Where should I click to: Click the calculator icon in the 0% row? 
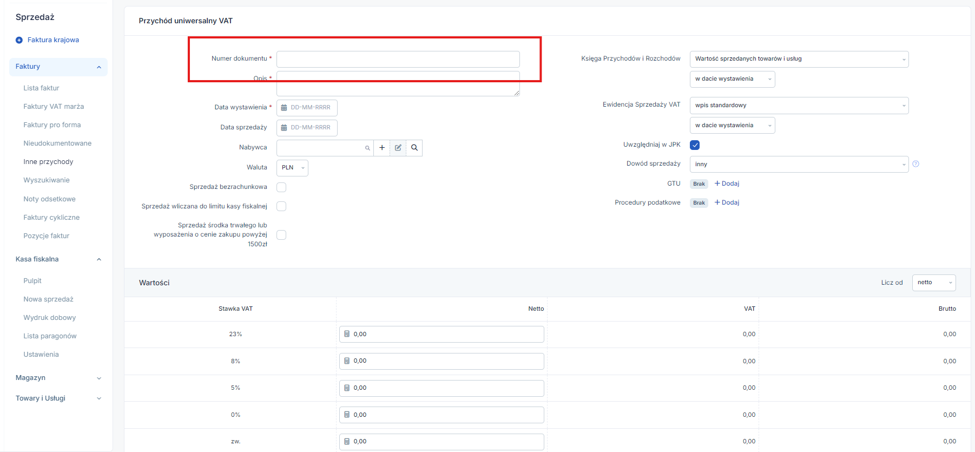click(x=347, y=415)
